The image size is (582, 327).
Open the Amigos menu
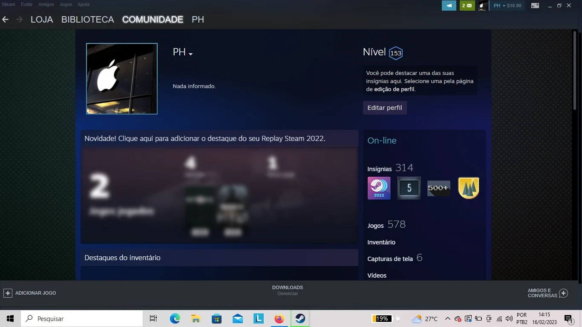tap(46, 4)
